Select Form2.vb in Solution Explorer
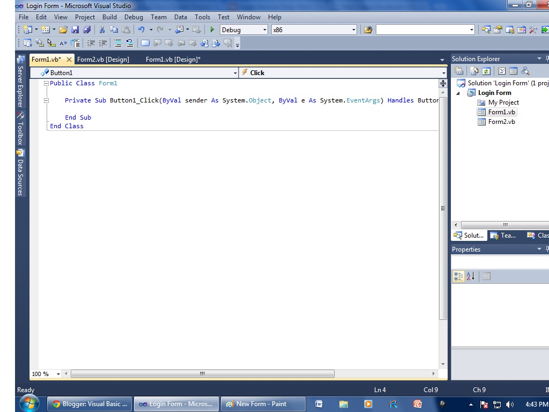This screenshot has width=549, height=412. point(501,122)
